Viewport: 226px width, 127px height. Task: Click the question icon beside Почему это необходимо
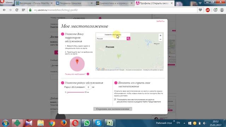coord(88,74)
